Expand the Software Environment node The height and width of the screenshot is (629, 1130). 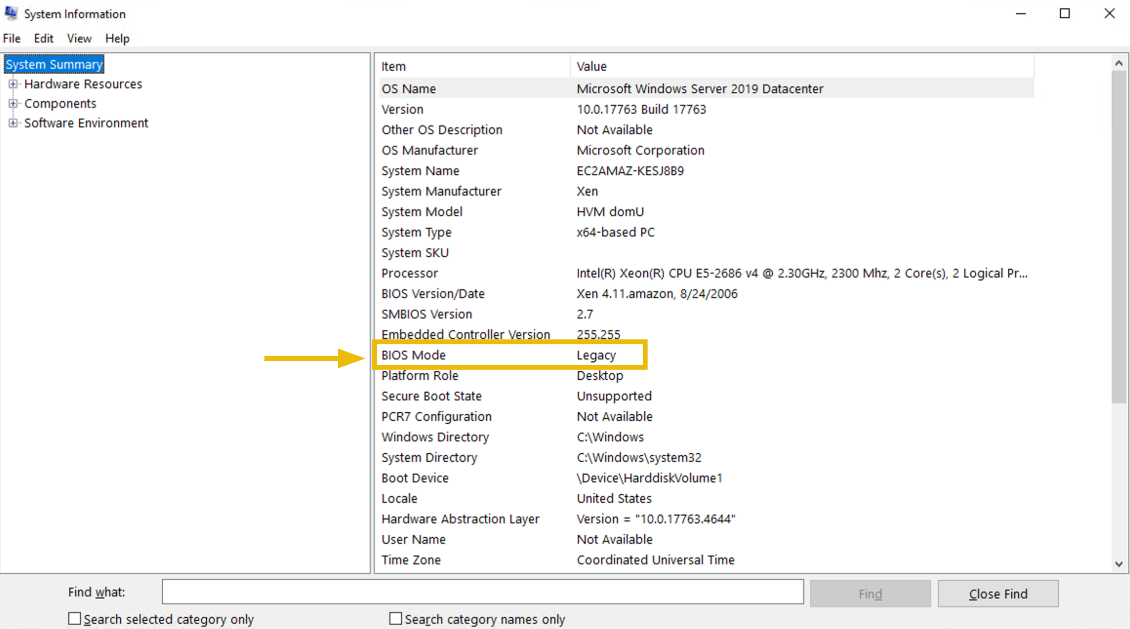13,123
